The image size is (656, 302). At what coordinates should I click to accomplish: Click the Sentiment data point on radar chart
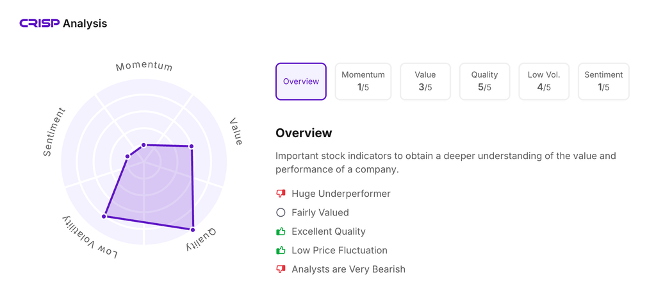pos(128,156)
